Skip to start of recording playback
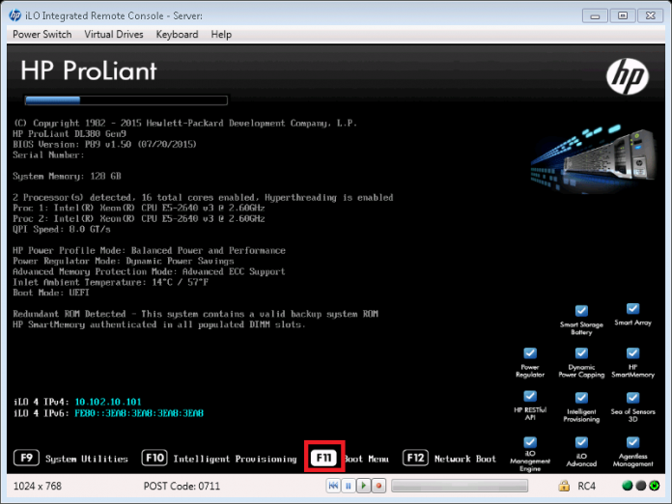Image resolution: width=672 pixels, height=504 pixels. (333, 486)
